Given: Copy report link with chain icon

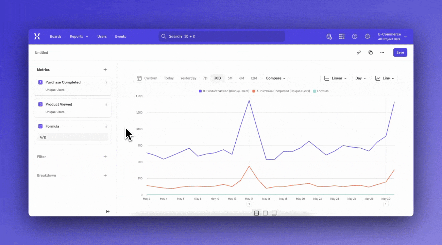Looking at the screenshot, I should 358,53.
